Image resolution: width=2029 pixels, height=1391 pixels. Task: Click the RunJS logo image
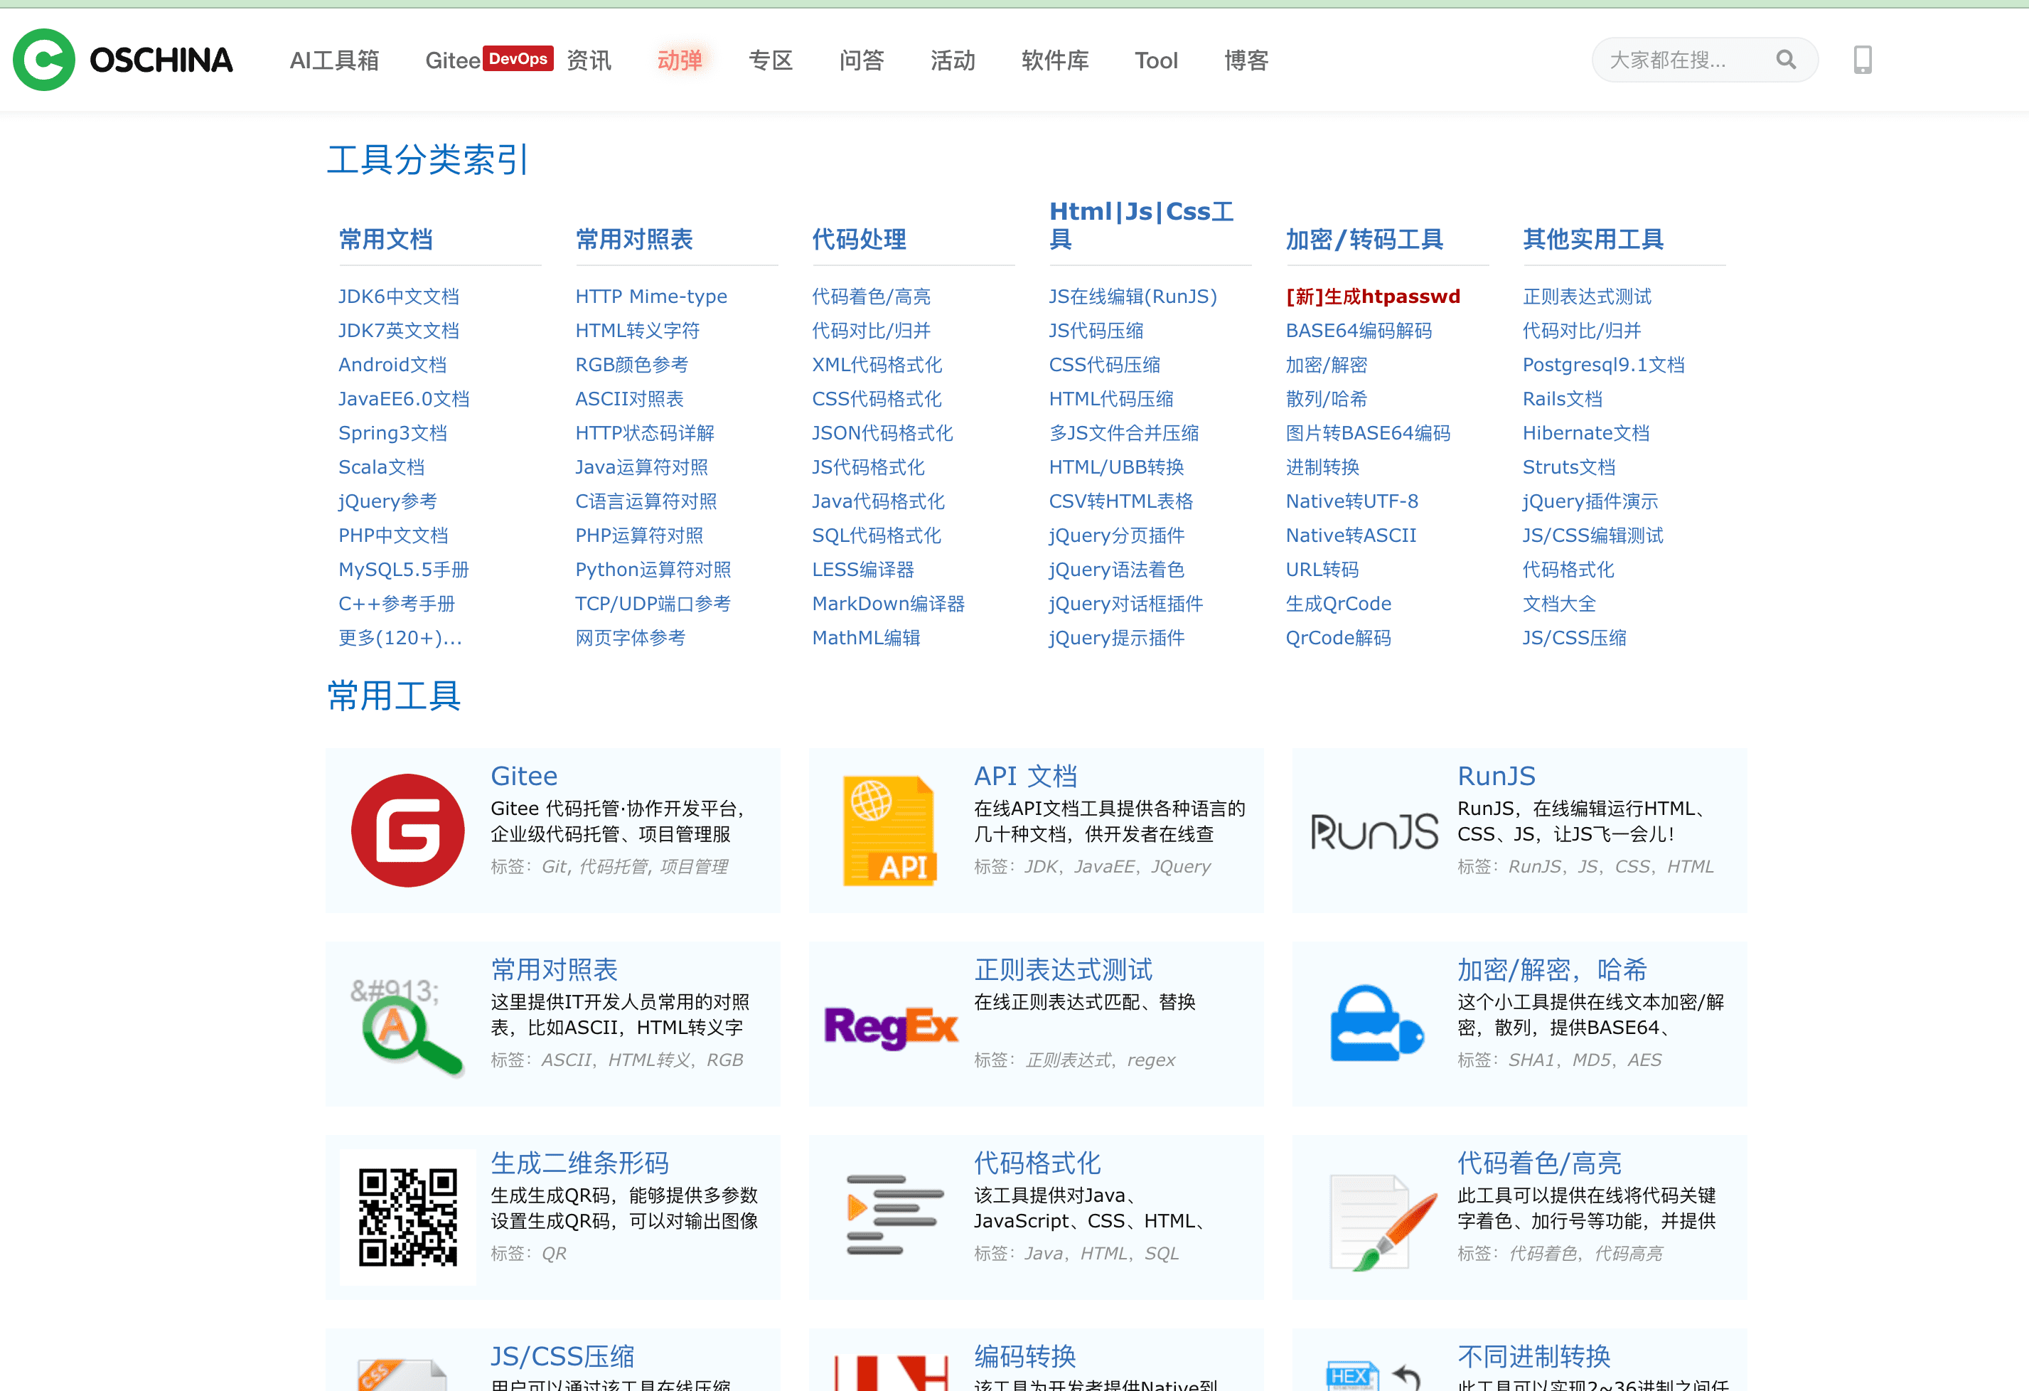coord(1374,829)
